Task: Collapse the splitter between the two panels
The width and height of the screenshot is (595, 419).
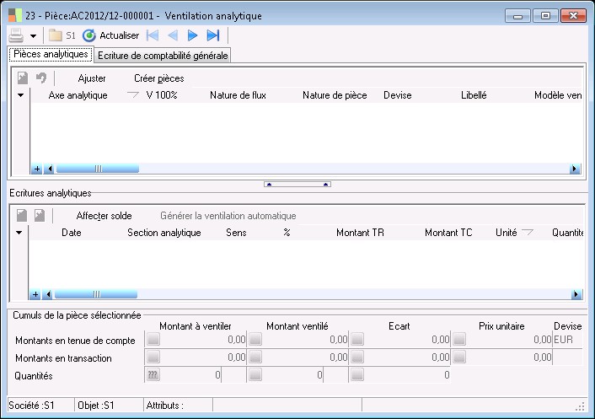Action: point(297,183)
